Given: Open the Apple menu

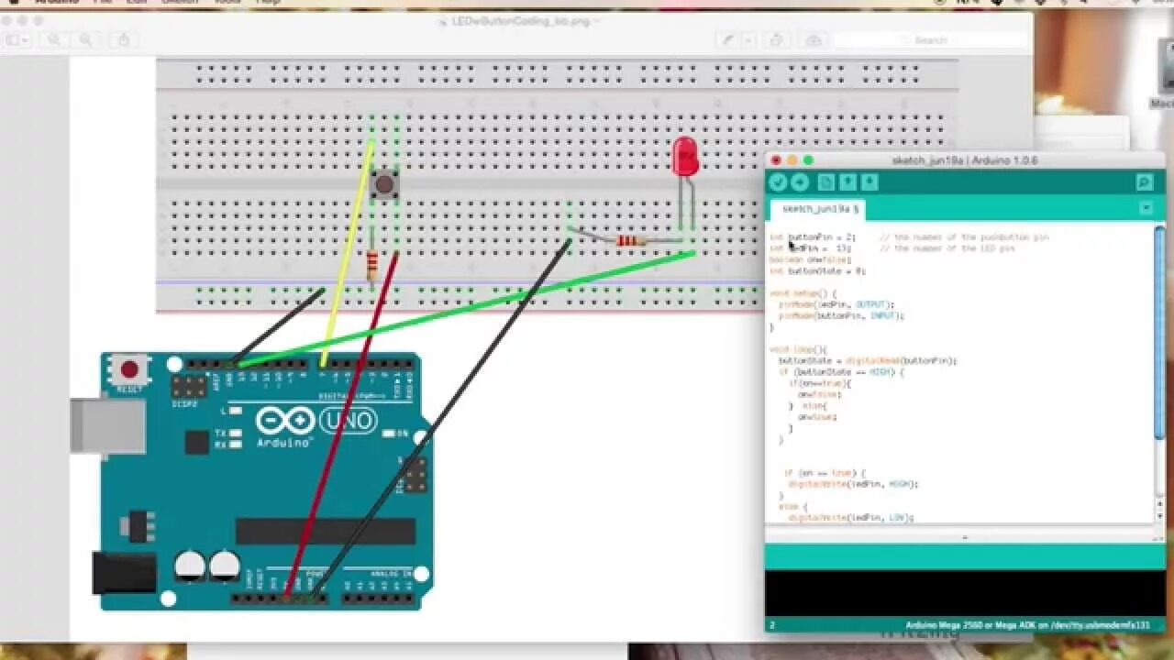Looking at the screenshot, I should pyautogui.click(x=13, y=3).
